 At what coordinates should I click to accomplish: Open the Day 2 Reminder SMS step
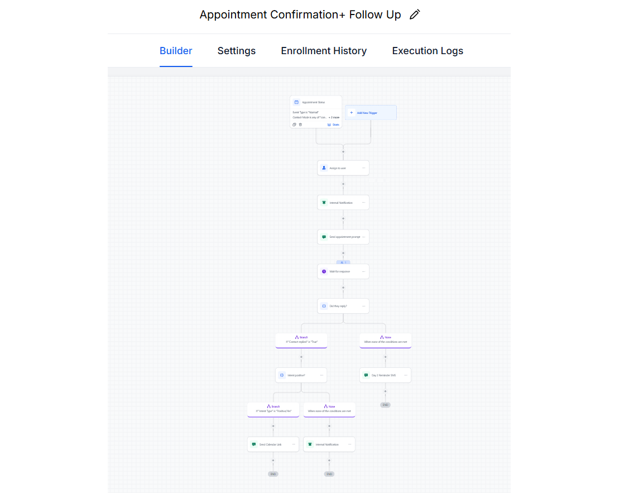(x=386, y=375)
